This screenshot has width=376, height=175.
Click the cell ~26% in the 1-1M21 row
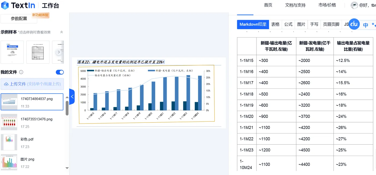tap(353, 128)
